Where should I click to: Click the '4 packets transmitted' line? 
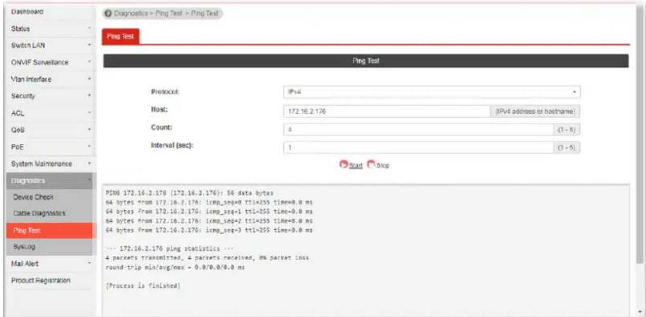207,258
